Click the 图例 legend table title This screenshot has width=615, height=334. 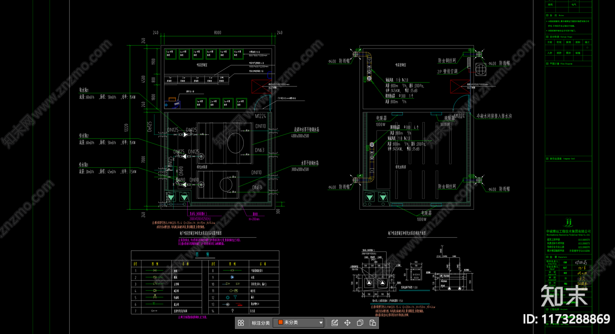204,255
